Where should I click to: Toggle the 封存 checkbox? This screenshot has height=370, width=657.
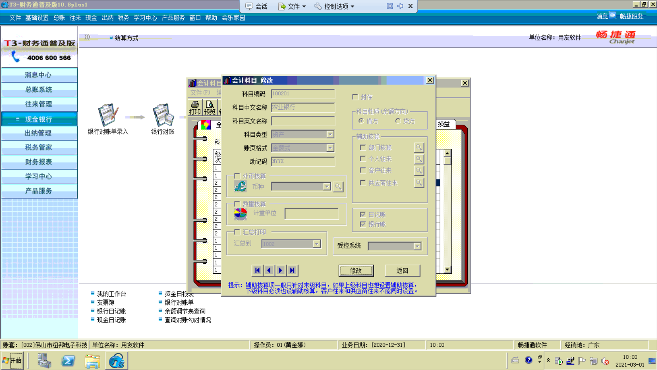(355, 97)
